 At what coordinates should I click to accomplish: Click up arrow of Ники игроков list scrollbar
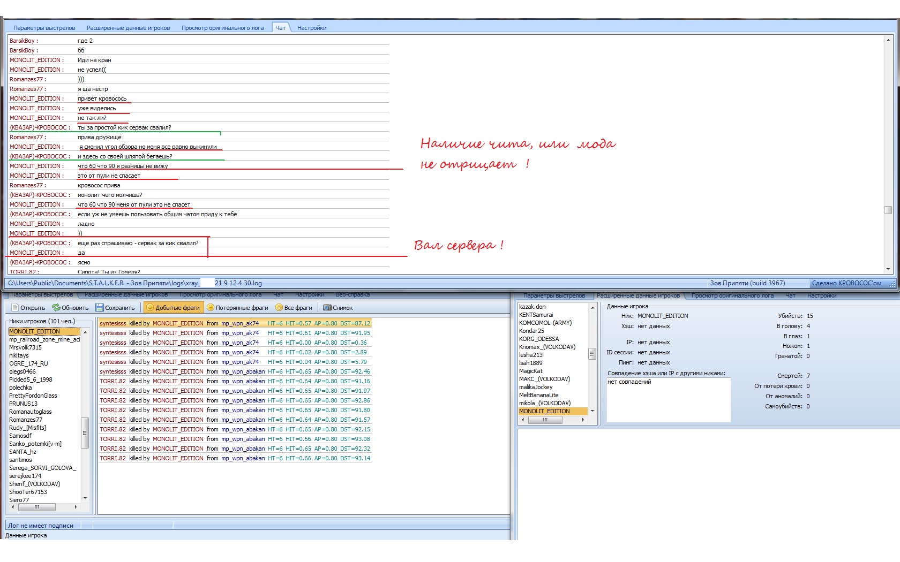85,332
